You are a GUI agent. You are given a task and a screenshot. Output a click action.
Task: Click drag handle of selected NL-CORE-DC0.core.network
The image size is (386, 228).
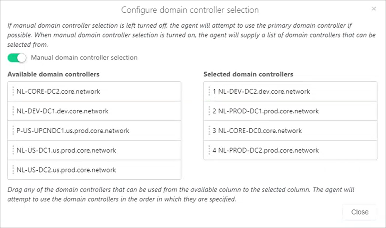209,131
